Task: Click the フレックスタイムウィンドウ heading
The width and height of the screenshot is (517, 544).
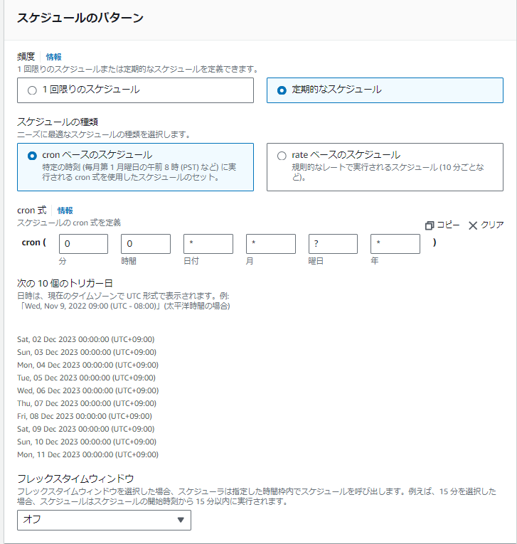Action: point(75,479)
